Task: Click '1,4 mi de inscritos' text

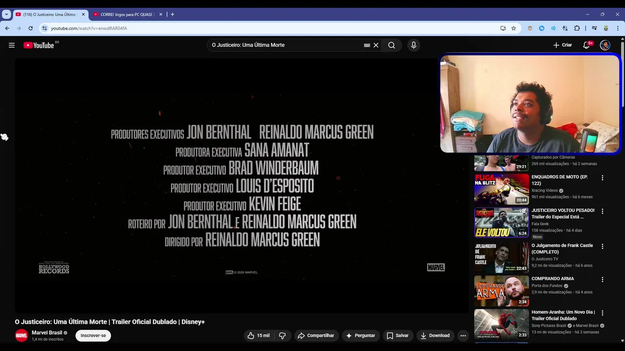Action: tap(48, 339)
